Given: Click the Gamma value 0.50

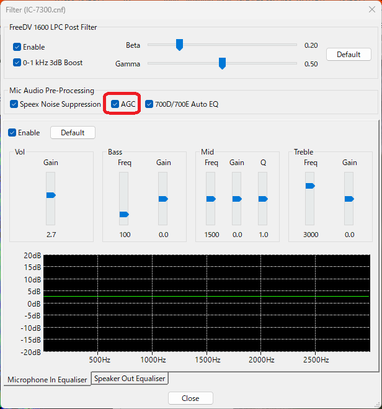Looking at the screenshot, I should point(311,64).
